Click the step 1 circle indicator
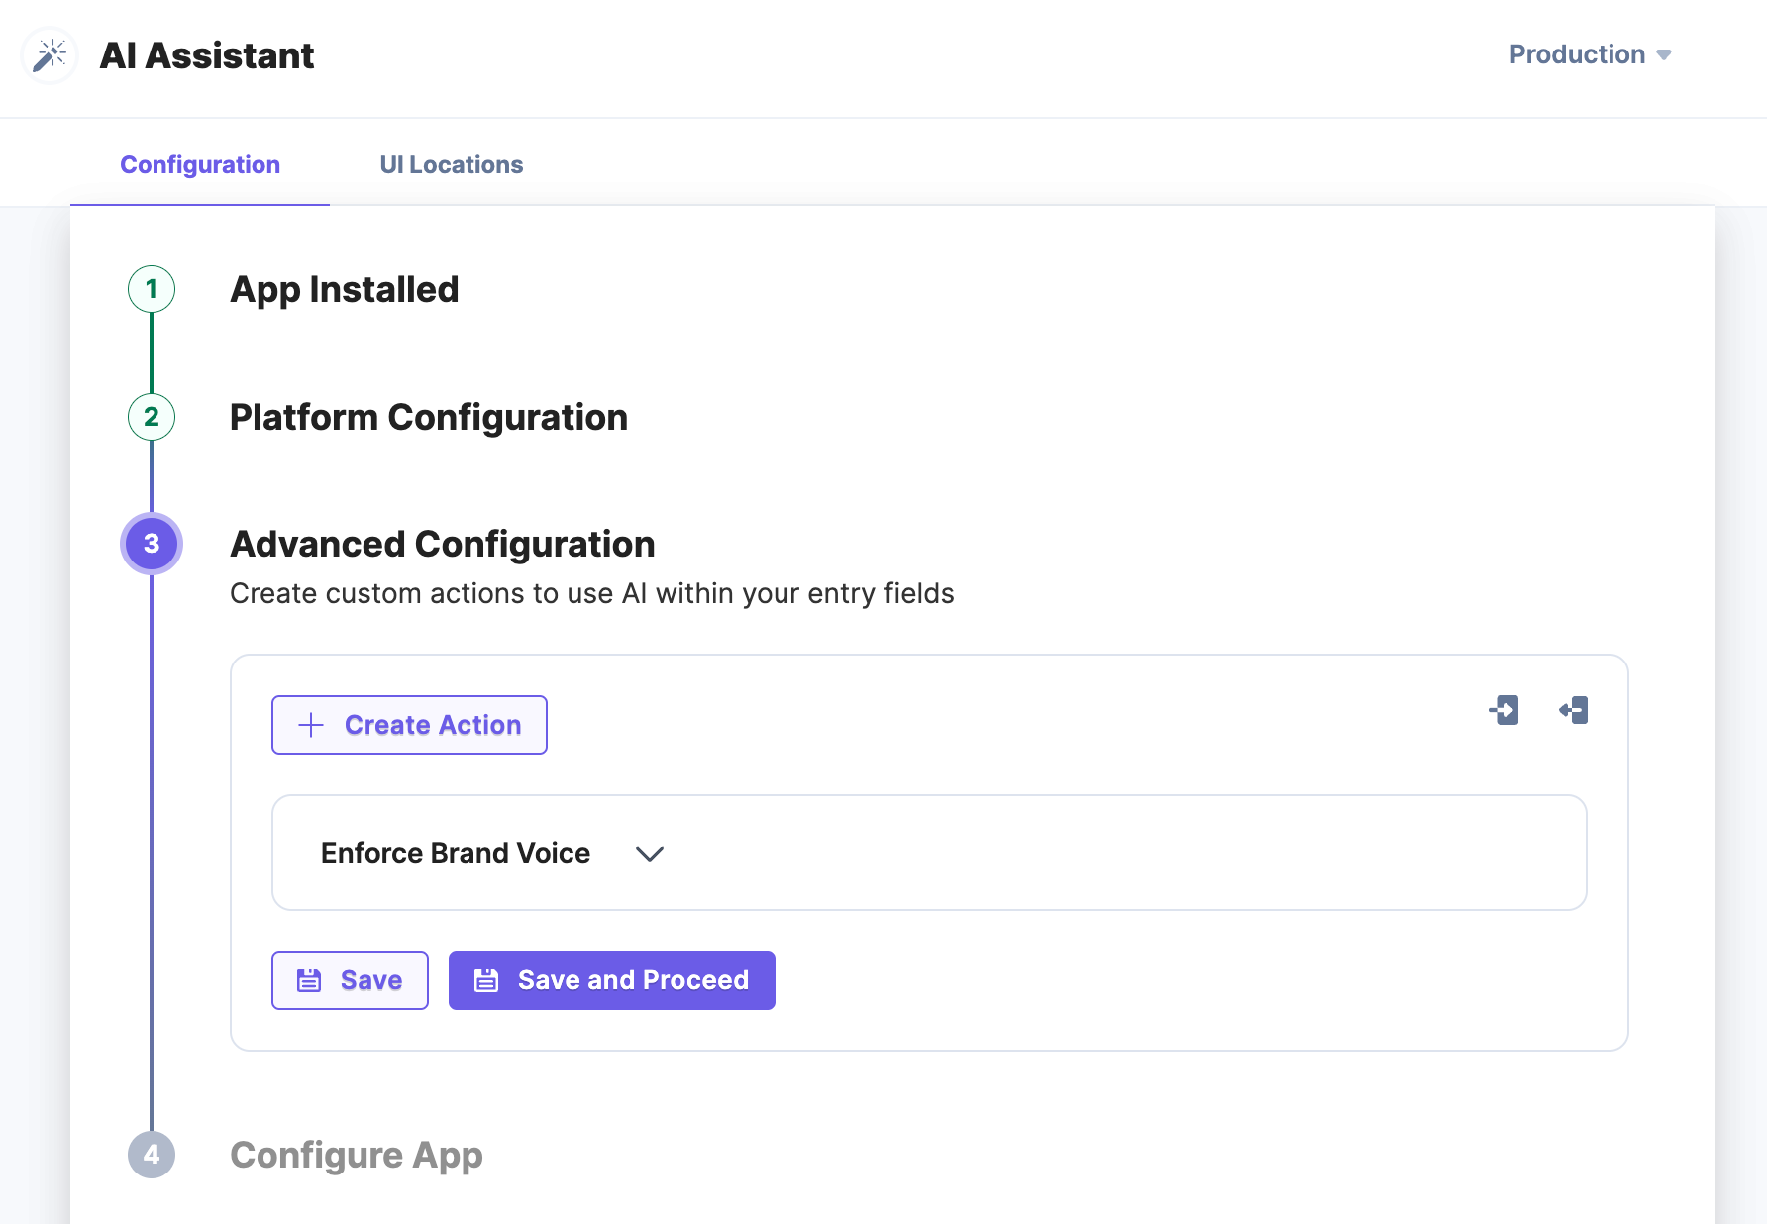This screenshot has width=1767, height=1224. tap(152, 289)
